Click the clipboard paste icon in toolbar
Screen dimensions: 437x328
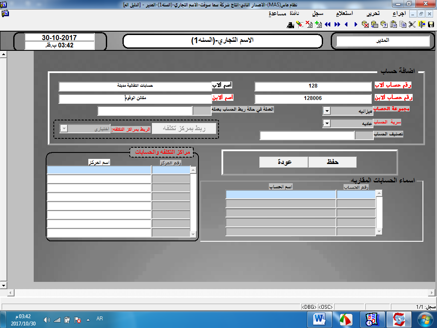[x=394, y=24]
